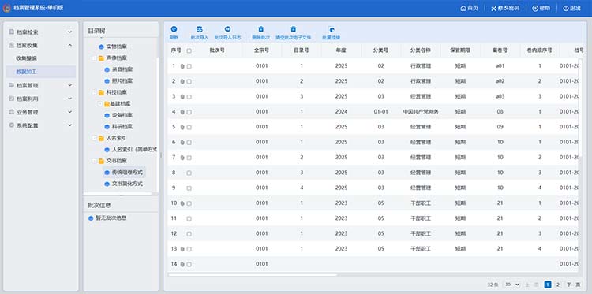Click the 年度 column header

pyautogui.click(x=341, y=50)
